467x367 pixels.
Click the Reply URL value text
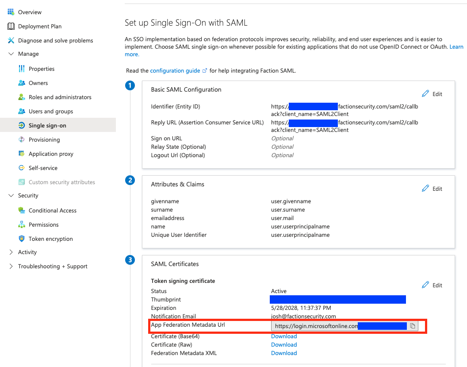pos(345,126)
